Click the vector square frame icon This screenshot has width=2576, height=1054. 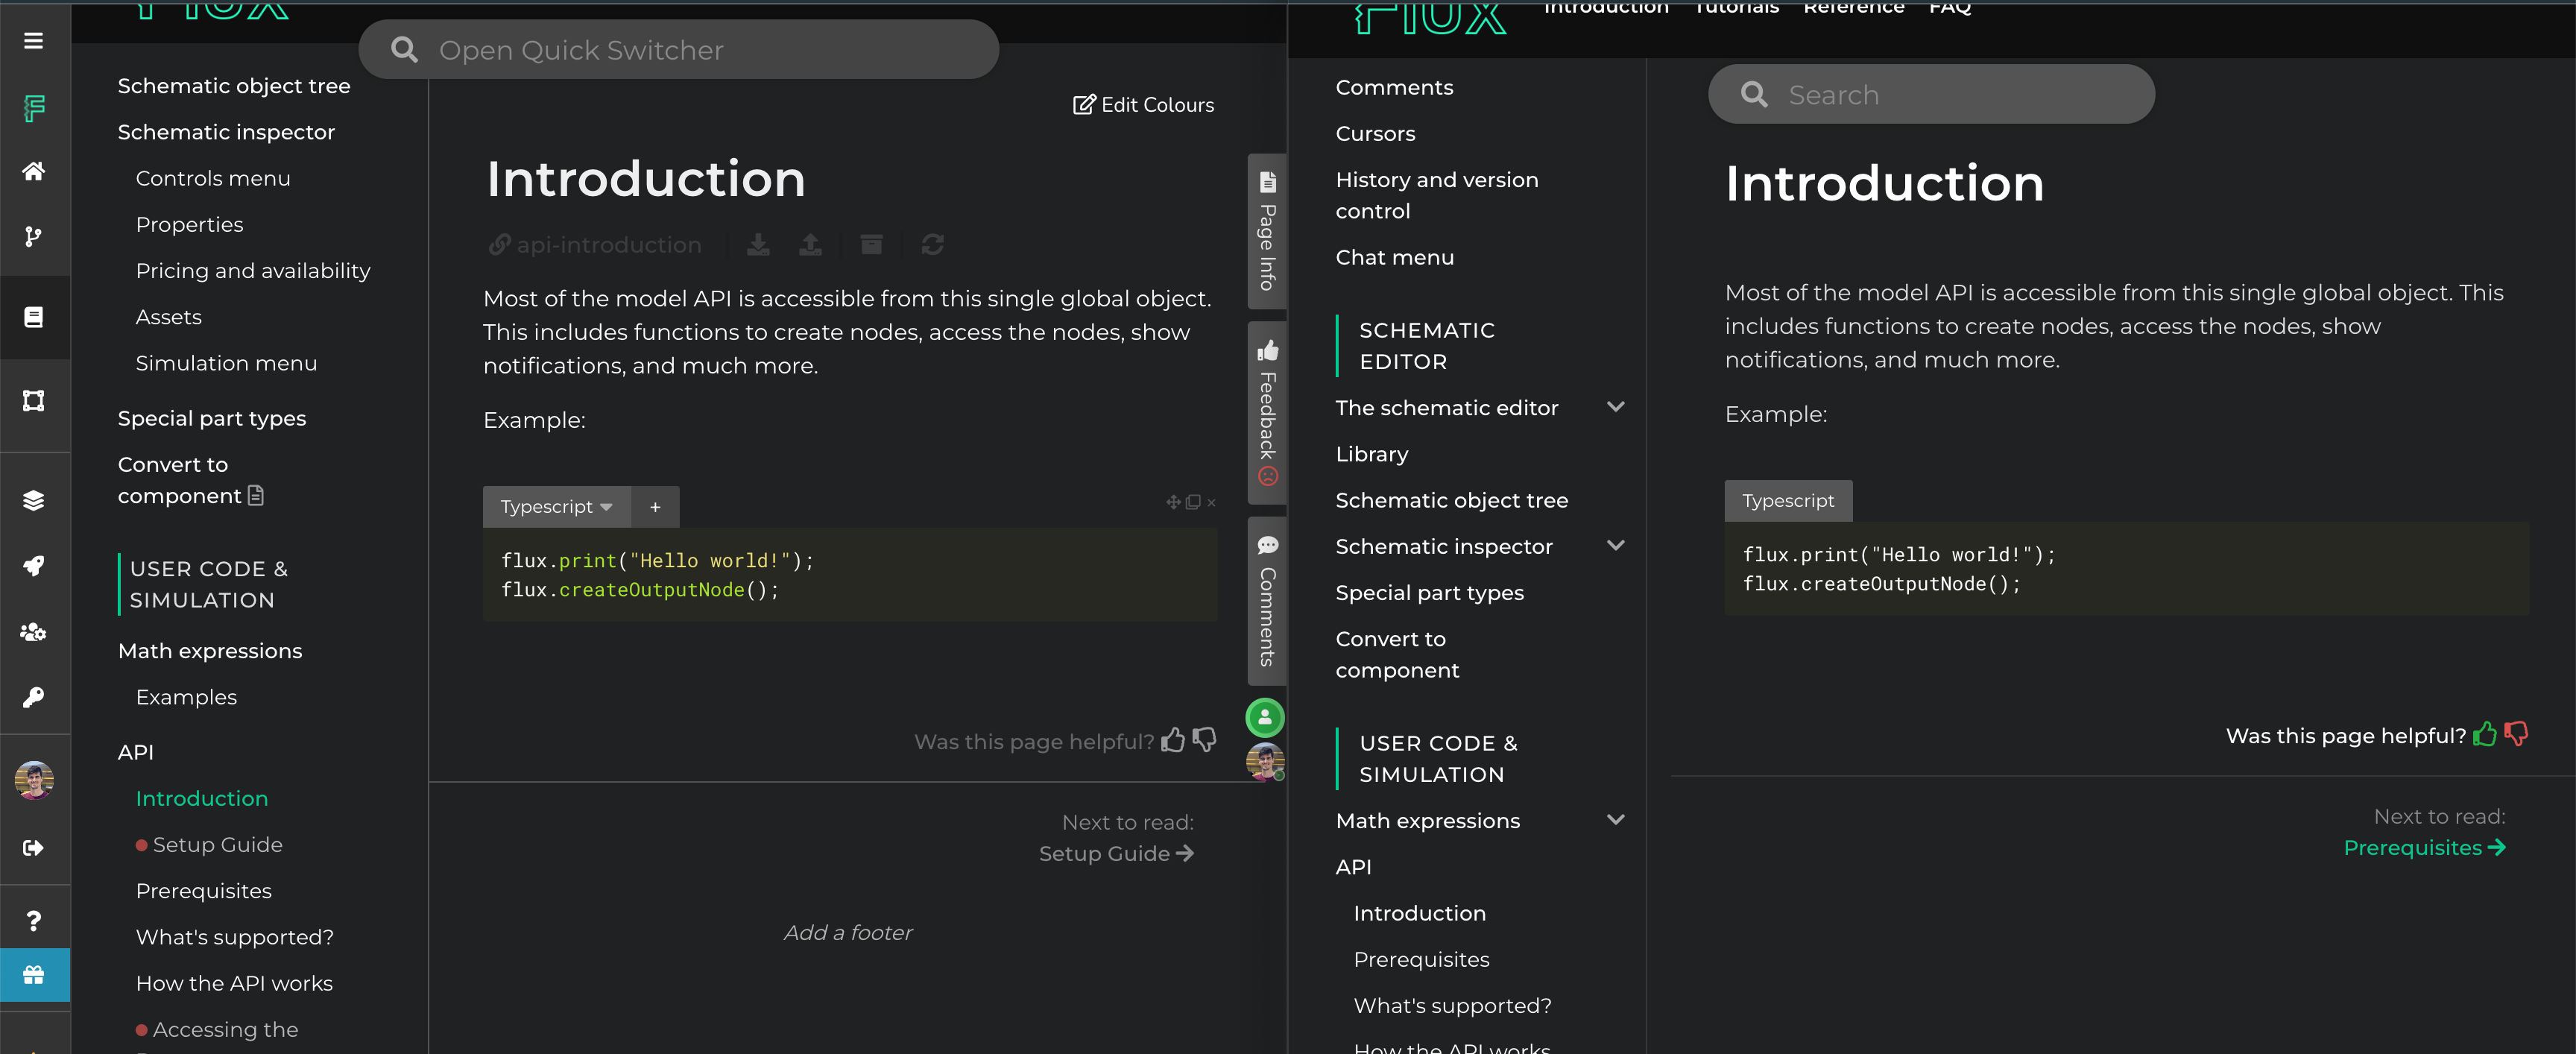[33, 401]
